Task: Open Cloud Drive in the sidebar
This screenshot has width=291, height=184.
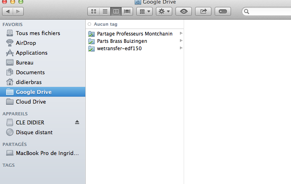Action: pos(43,102)
